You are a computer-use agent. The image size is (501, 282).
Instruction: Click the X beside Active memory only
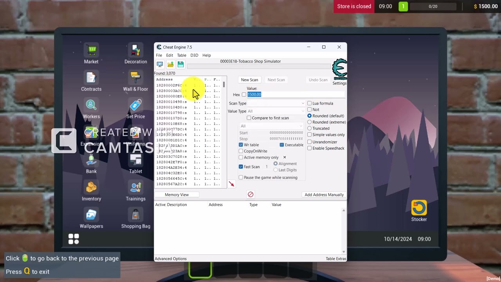(285, 157)
